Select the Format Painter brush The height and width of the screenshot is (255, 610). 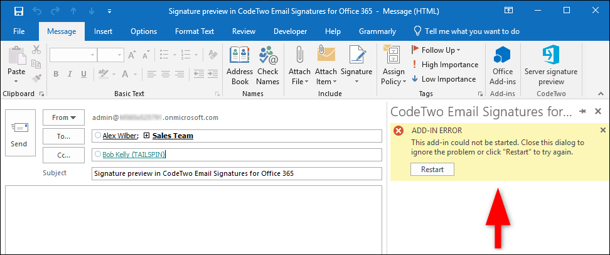(x=36, y=79)
